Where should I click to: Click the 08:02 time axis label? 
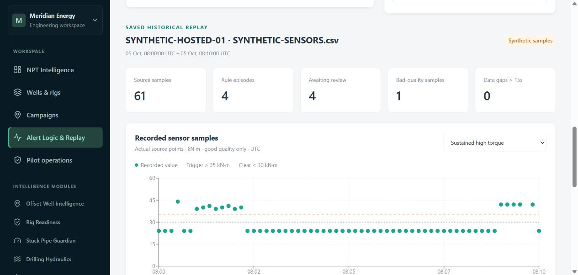pyautogui.click(x=254, y=271)
